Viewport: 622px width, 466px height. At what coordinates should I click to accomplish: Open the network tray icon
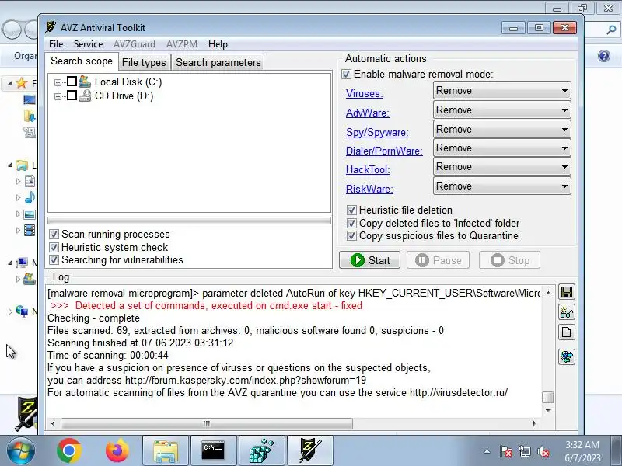click(x=524, y=451)
